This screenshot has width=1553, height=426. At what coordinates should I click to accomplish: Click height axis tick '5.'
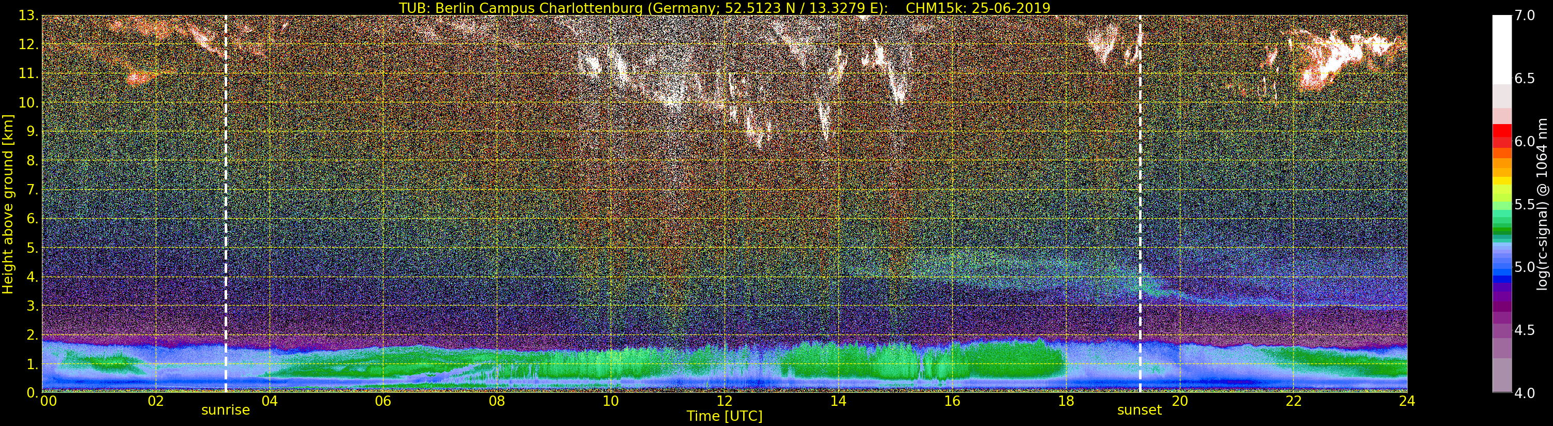point(33,248)
